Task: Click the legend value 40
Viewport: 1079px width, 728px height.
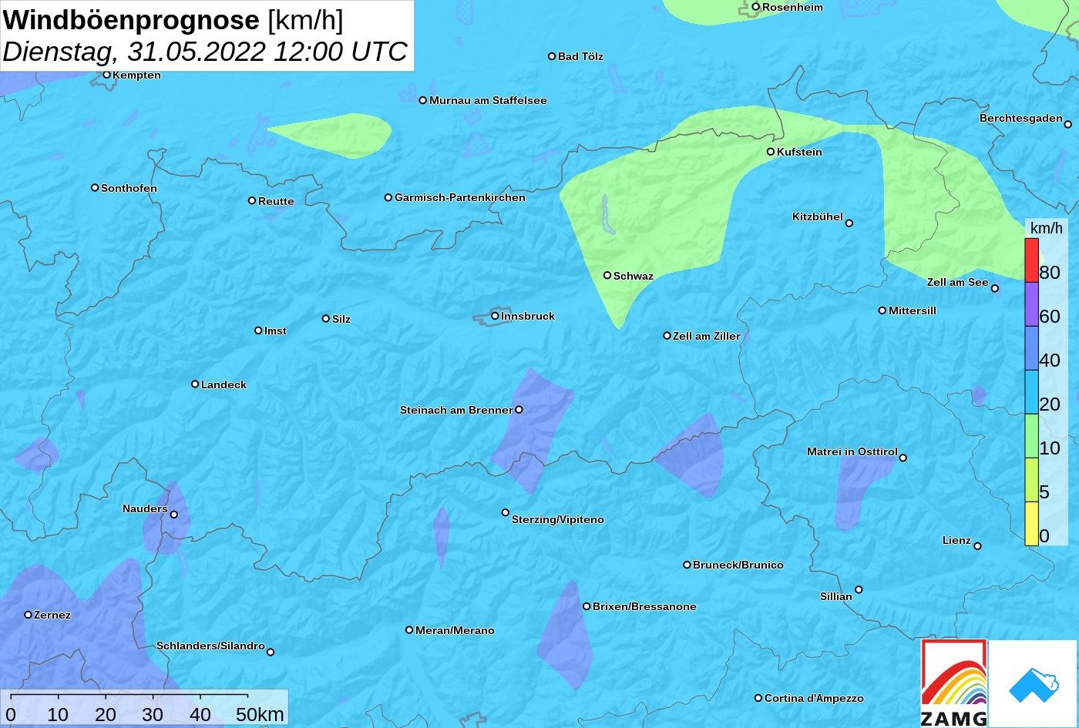Action: (x=1050, y=360)
